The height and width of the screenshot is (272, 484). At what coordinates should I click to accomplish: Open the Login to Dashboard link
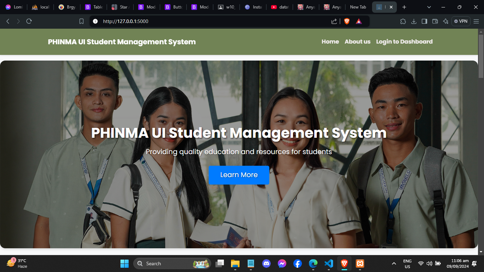(x=404, y=42)
